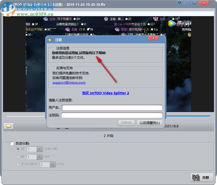Close the 注册 dialog with the red X
This screenshot has height=185, width=217.
[153, 38]
